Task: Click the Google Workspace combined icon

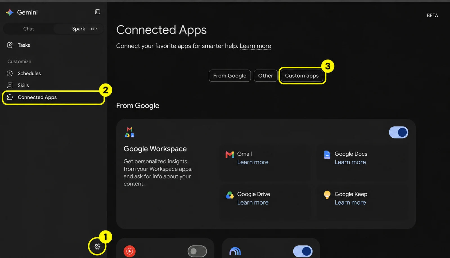Action: click(x=130, y=132)
